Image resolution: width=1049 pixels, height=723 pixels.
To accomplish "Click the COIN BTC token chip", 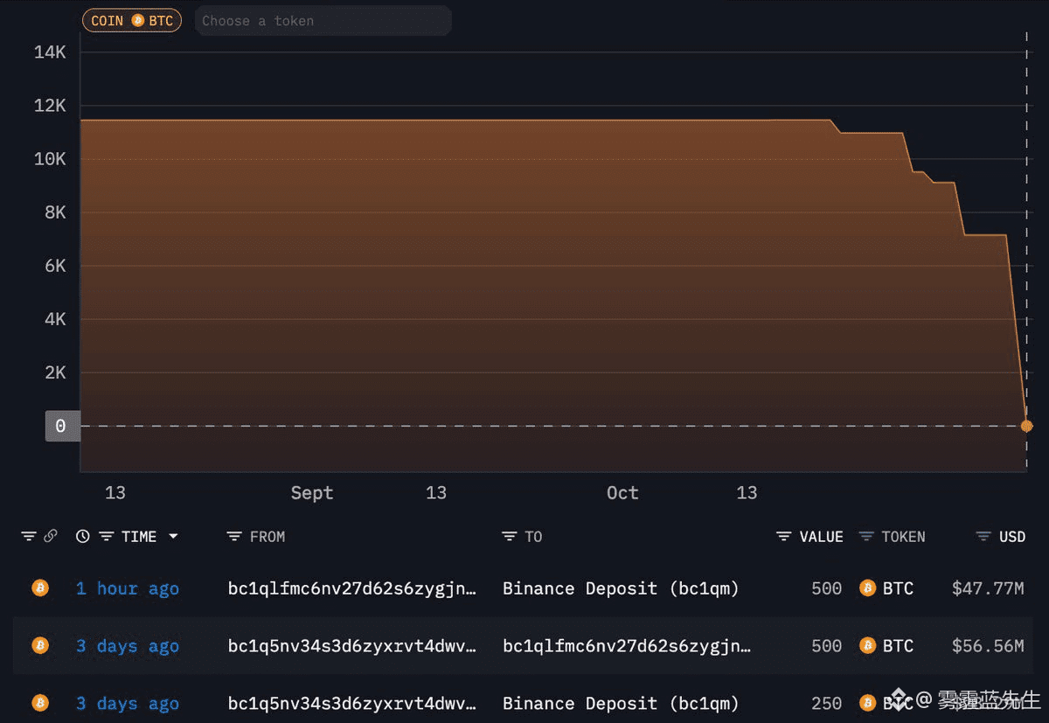I will click(132, 20).
